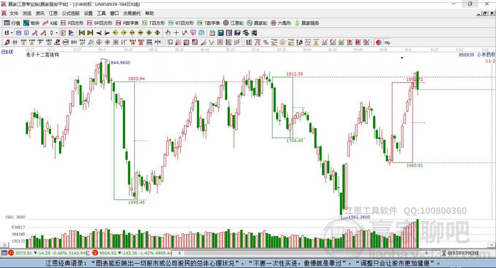496x268 pixels.
Task: Expand the candlestick style dropdown arrow
Action: click(x=57, y=33)
